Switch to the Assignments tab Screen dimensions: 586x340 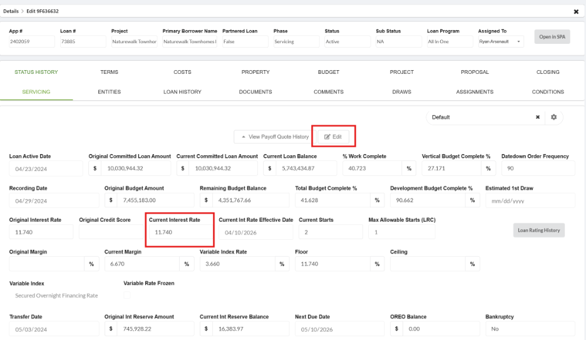pyautogui.click(x=475, y=92)
